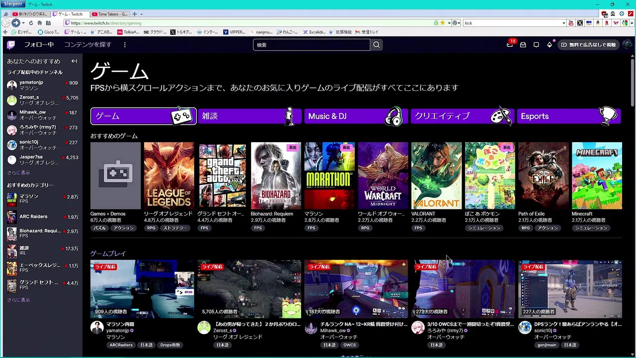Select the 雑談 category tab

point(250,116)
